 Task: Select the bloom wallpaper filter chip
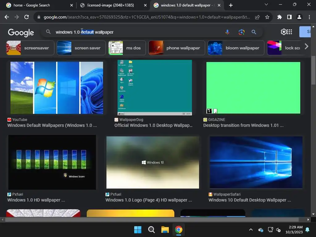(x=236, y=48)
